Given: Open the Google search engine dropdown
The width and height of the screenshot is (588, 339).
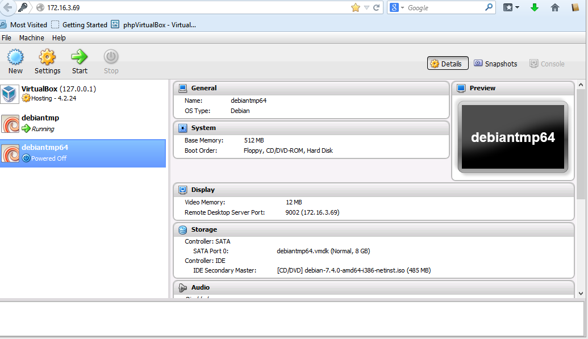Looking at the screenshot, I should pyautogui.click(x=397, y=7).
